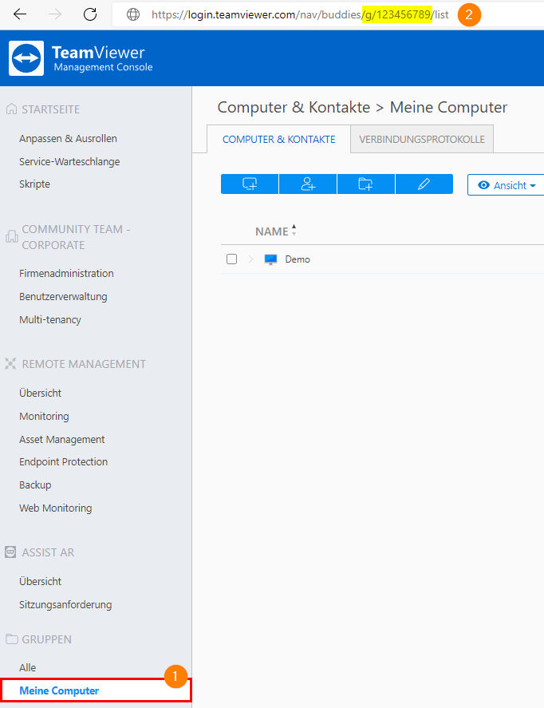The width and height of the screenshot is (544, 708).
Task: Switch to the Verbindungsprotokolle tab
Action: click(x=422, y=139)
